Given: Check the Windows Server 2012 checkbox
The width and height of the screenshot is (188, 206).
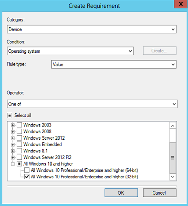Looking at the screenshot, I should tap(19, 138).
